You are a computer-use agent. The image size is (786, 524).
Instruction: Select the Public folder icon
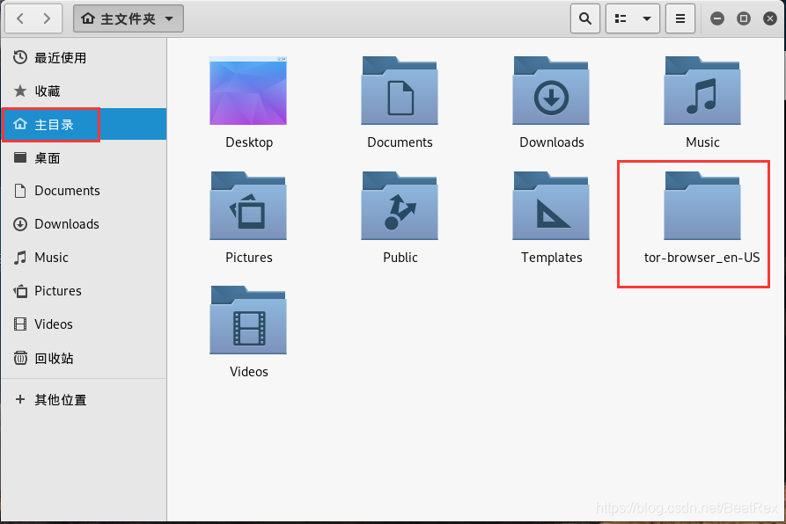(400, 206)
